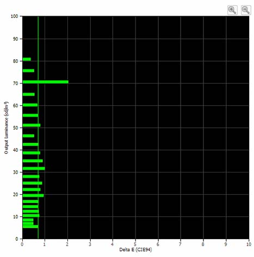The width and height of the screenshot is (254, 257).
Task: Click the x-axis tick label 10
Action: (249, 245)
